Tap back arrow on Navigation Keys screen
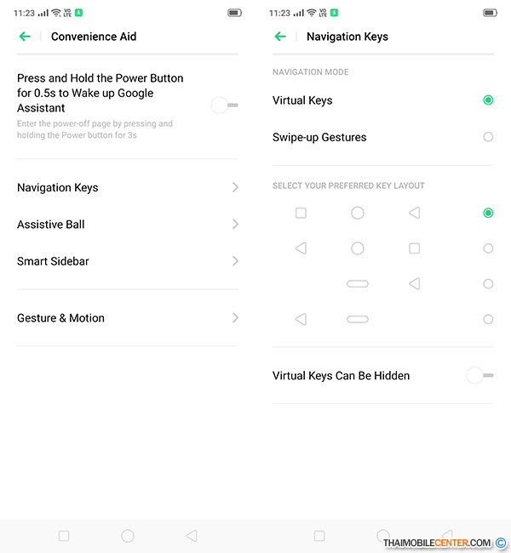This screenshot has width=511, height=553. (x=280, y=37)
